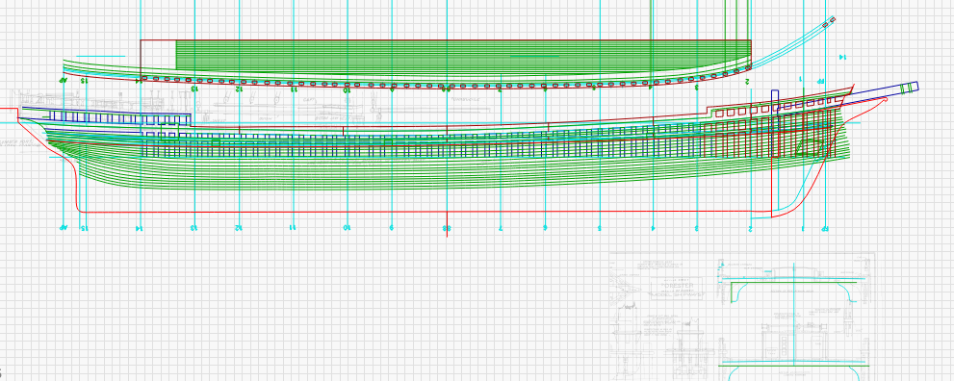Image resolution: width=954 pixels, height=381 pixels.
Task: Select the blue bowsprit tip with green bands
Action: point(909,88)
